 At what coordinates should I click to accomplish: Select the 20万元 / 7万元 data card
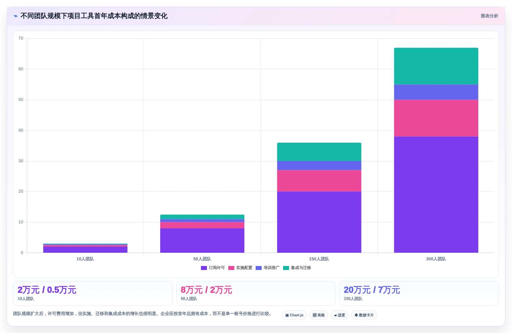419,293
